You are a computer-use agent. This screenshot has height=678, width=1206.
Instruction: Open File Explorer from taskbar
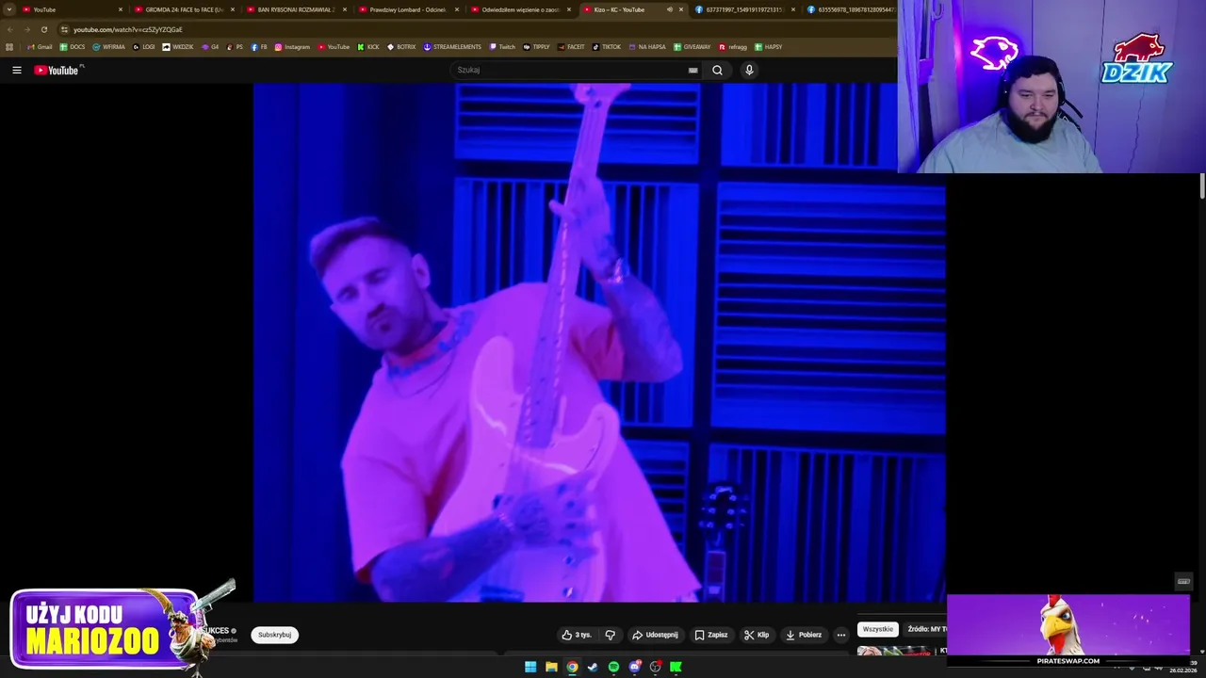click(551, 667)
